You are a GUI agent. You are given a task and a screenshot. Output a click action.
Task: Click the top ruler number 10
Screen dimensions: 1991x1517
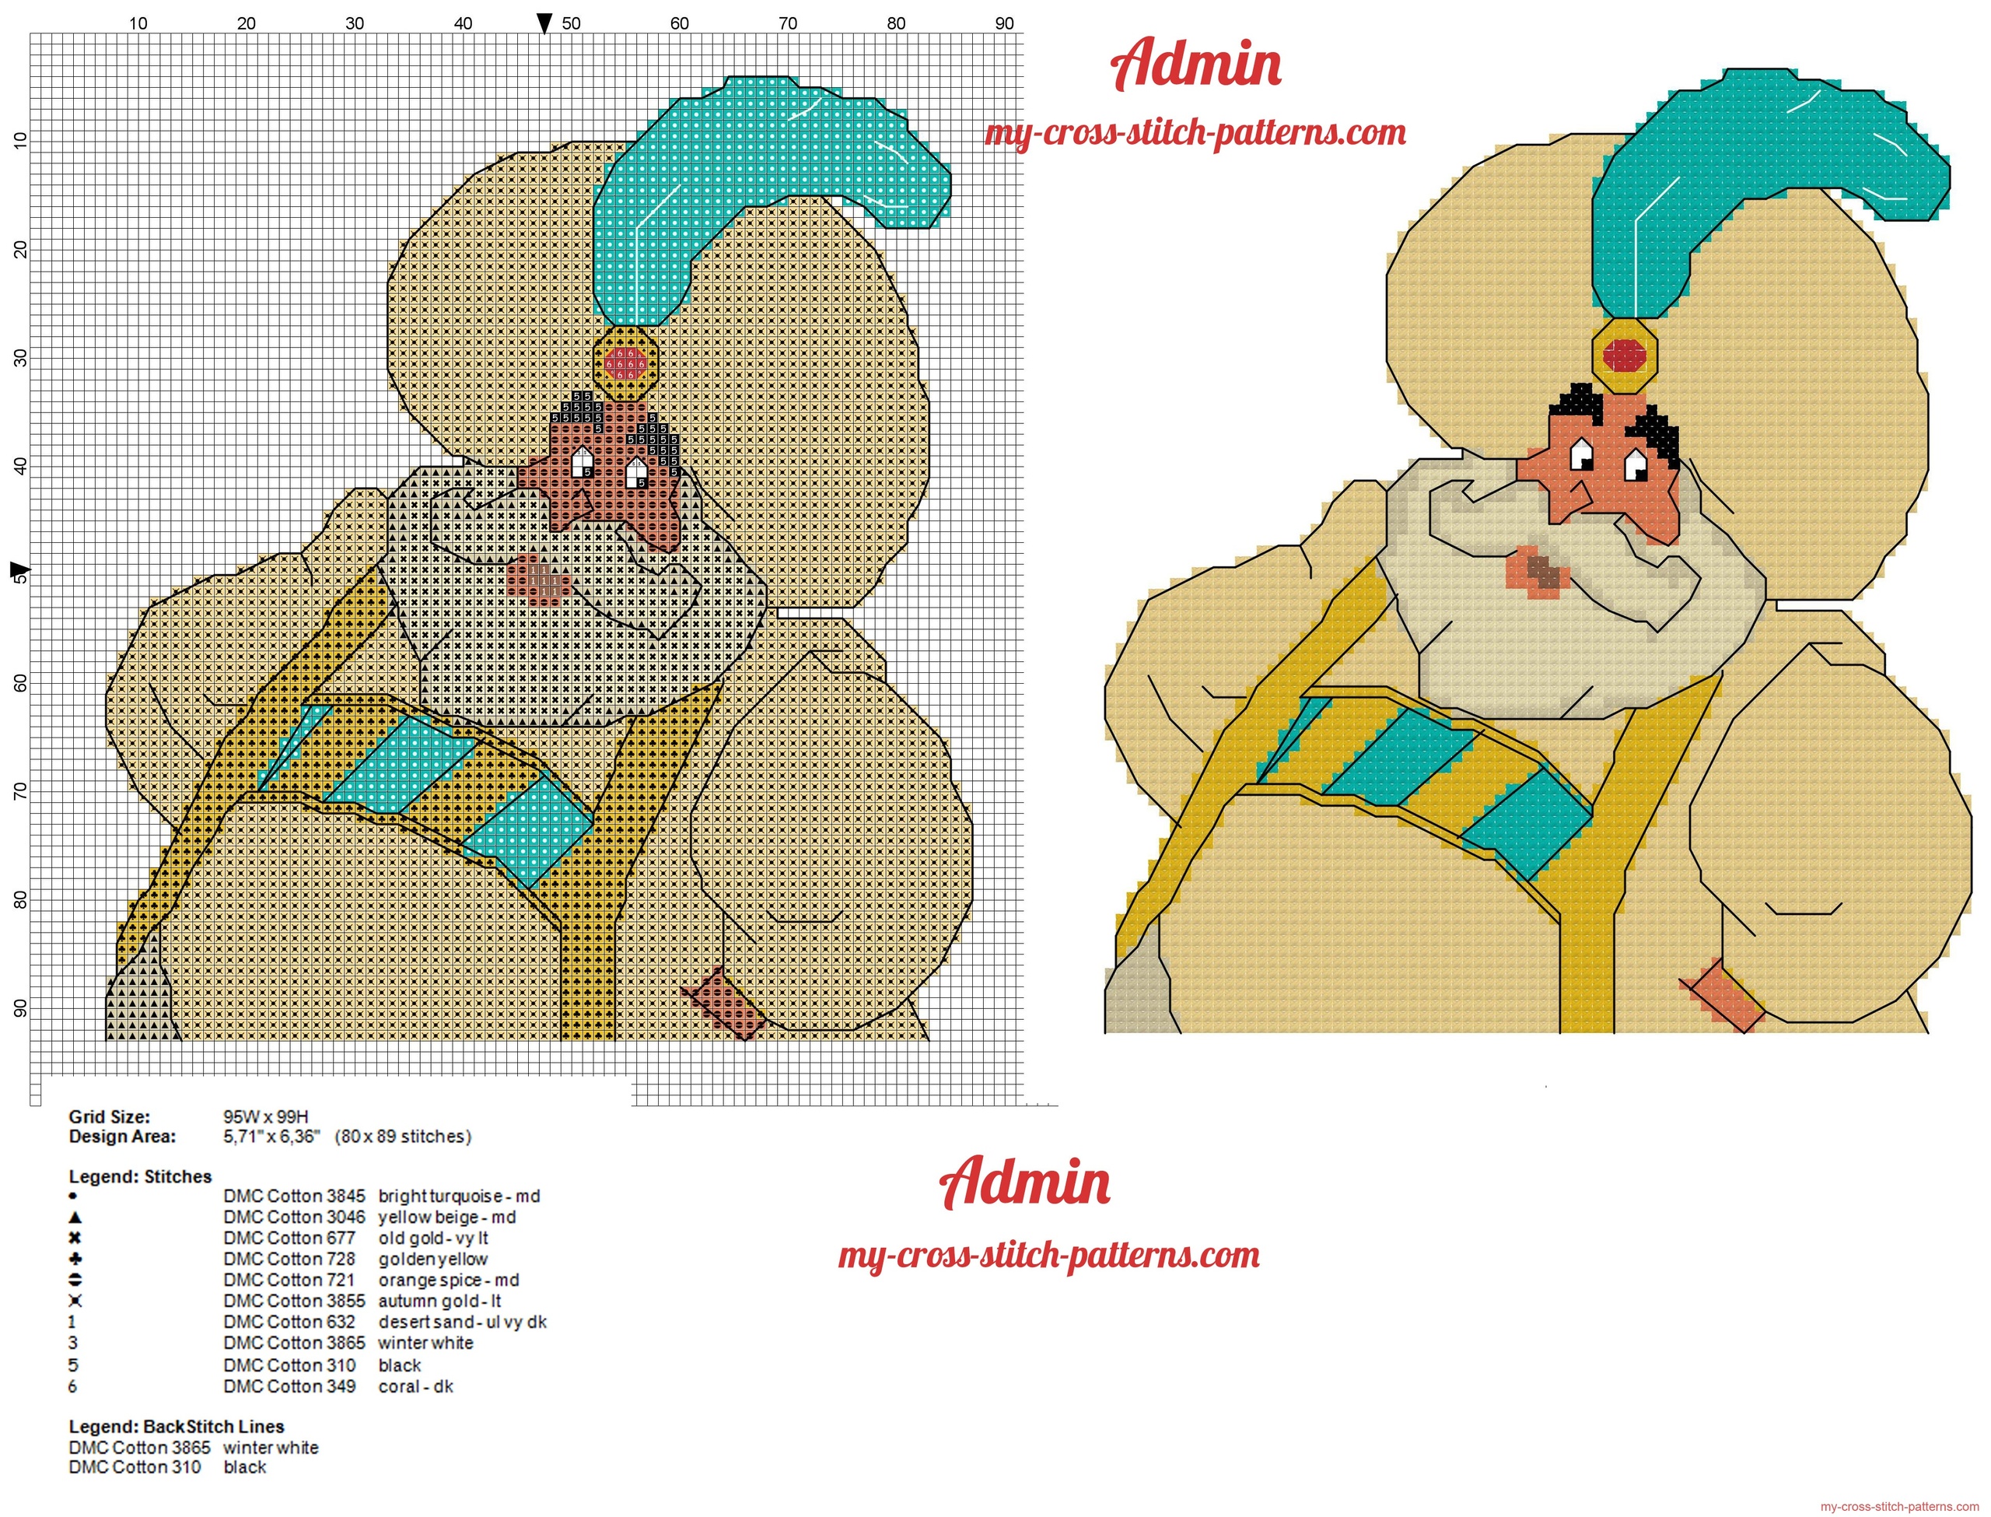(138, 23)
